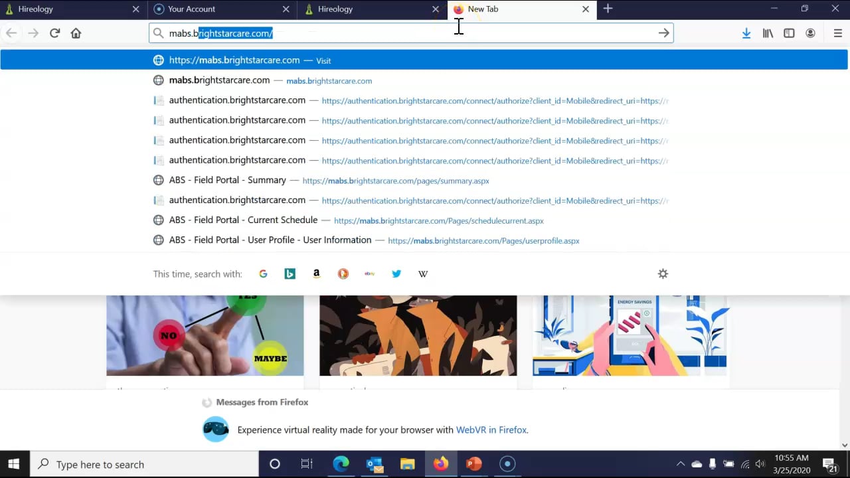
Task: Search this time with Google
Action: 263,274
